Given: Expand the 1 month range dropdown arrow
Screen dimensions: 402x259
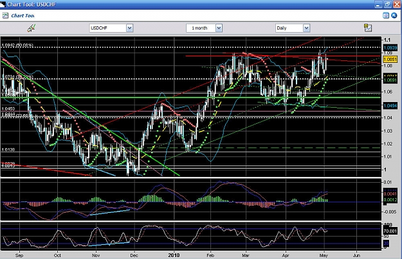Looking at the screenshot, I should tap(219, 28).
